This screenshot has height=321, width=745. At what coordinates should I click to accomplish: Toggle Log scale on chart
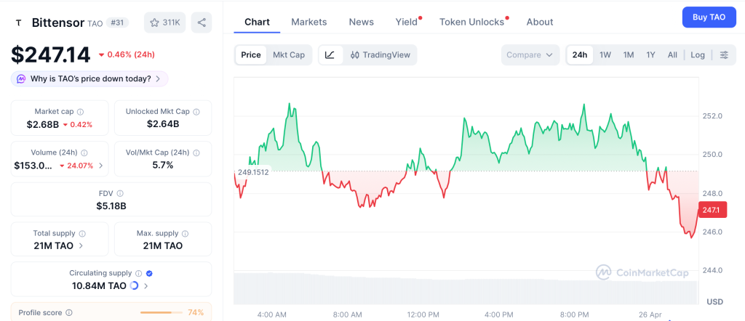(698, 54)
